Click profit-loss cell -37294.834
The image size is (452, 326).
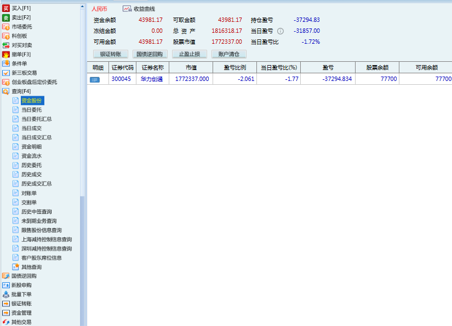point(337,79)
